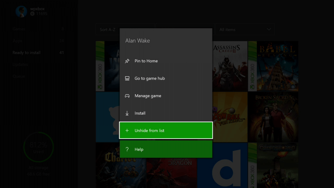Click the question mark icon beside Help
Image resolution: width=334 pixels, height=188 pixels.
coord(127,149)
